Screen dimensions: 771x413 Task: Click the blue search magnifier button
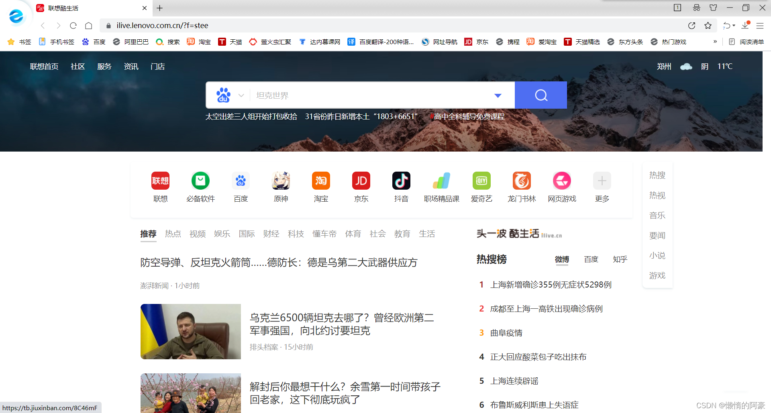(x=541, y=95)
